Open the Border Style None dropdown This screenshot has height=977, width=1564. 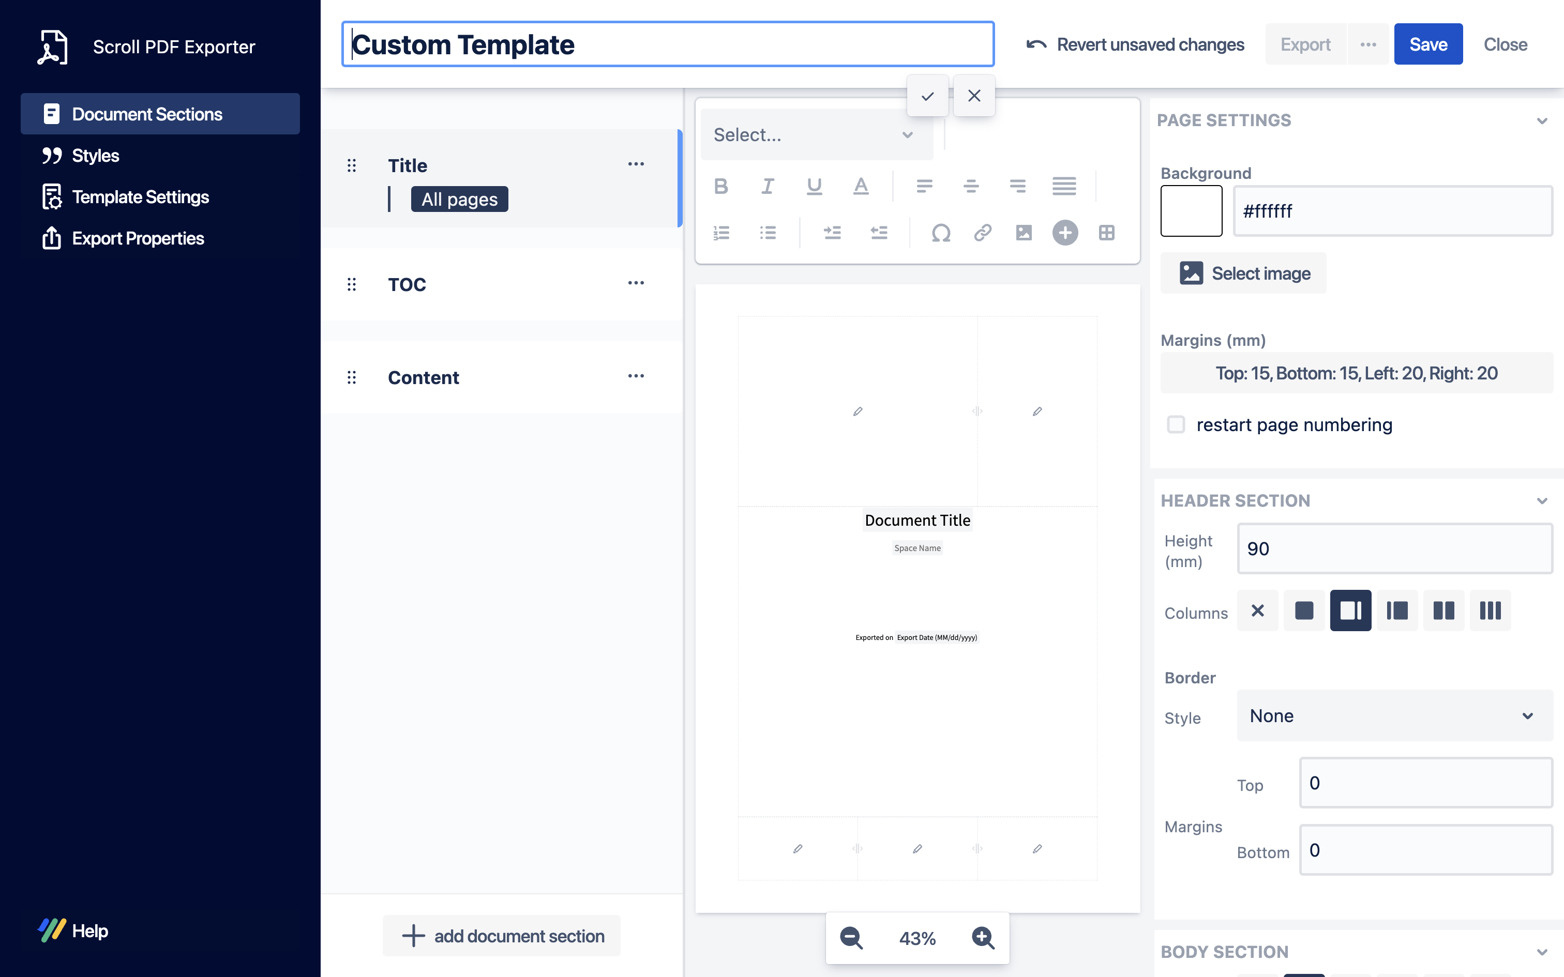coord(1394,716)
